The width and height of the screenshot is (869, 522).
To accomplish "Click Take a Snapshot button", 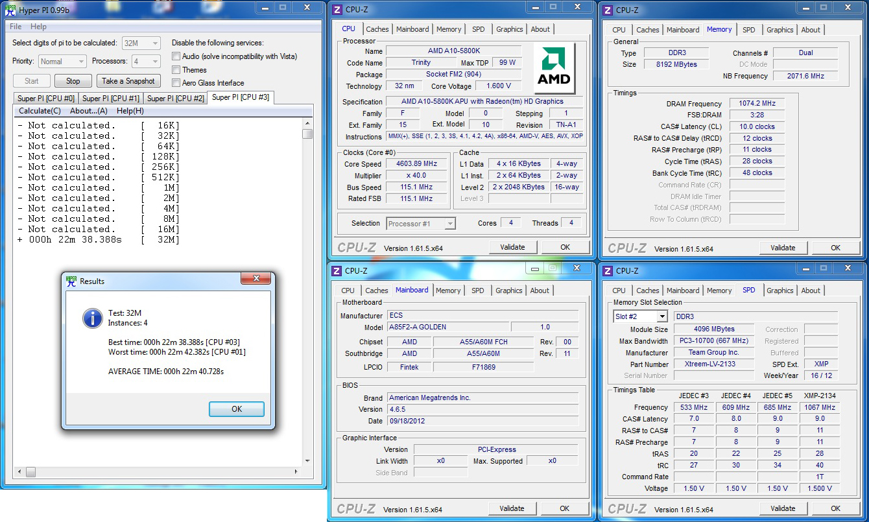I will click(128, 81).
